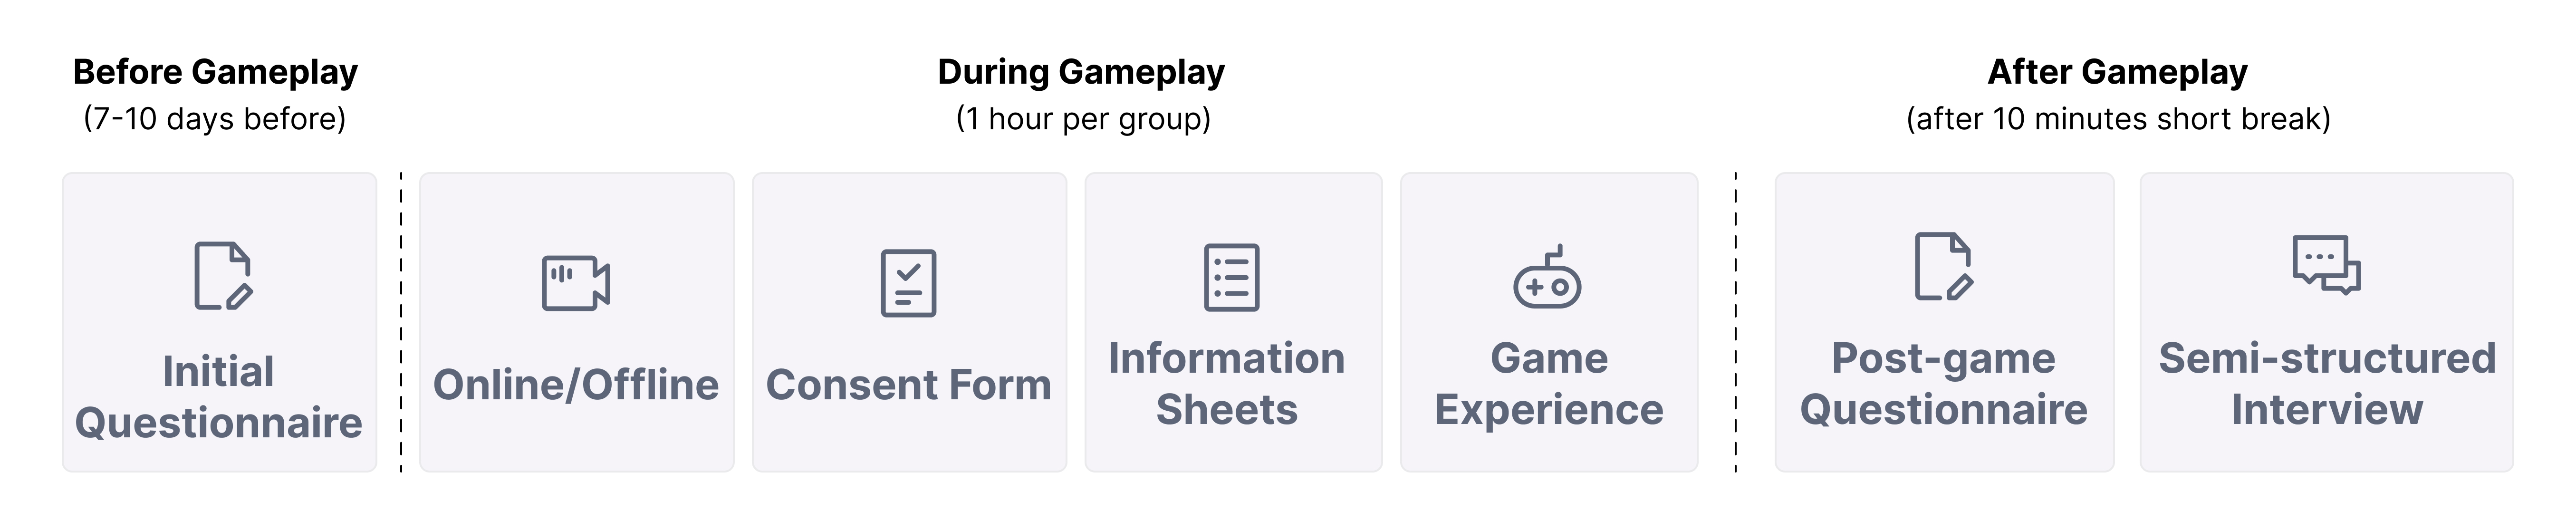Viewport: 2576px width, 521px height.
Task: Click the "7-10 days before" subtitle
Action: click(x=215, y=119)
